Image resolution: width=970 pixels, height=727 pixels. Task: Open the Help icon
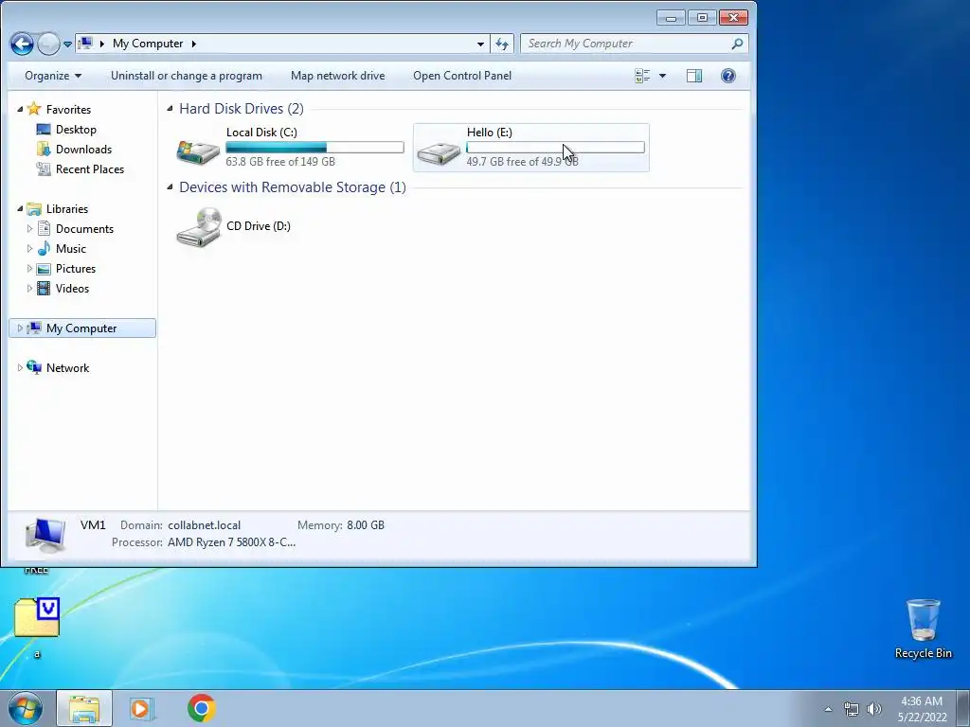tap(728, 76)
